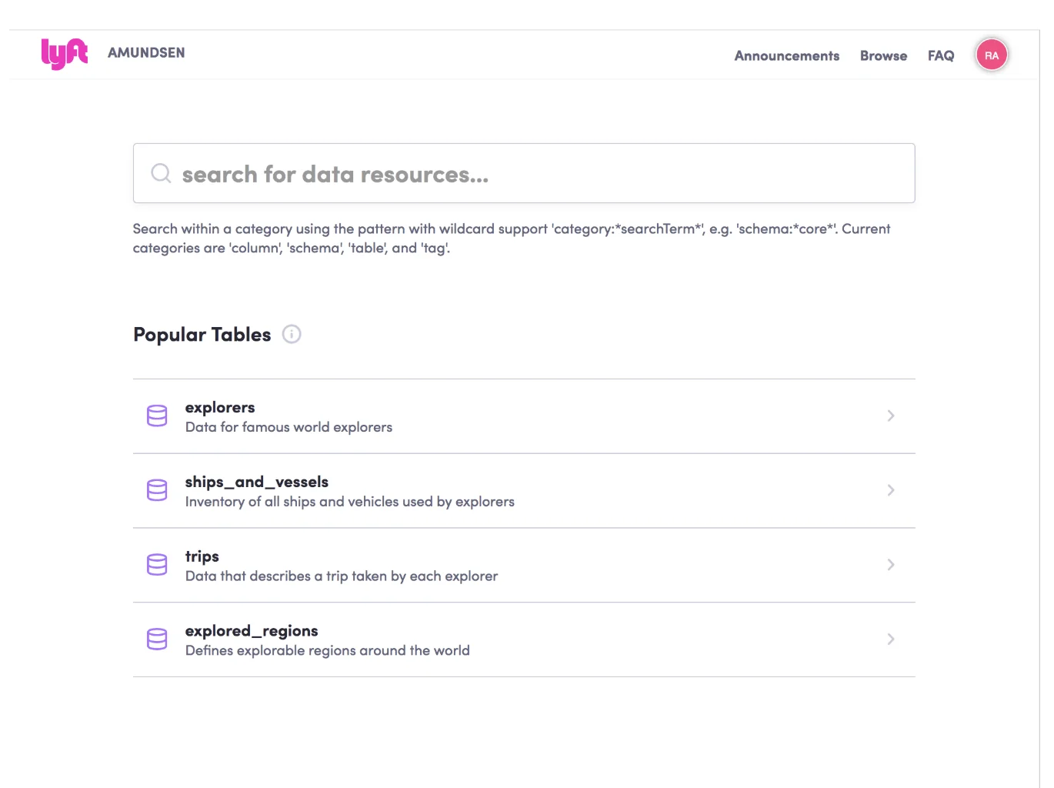Click the explorers table database icon
Image resolution: width=1054 pixels, height=788 pixels.
(x=157, y=416)
